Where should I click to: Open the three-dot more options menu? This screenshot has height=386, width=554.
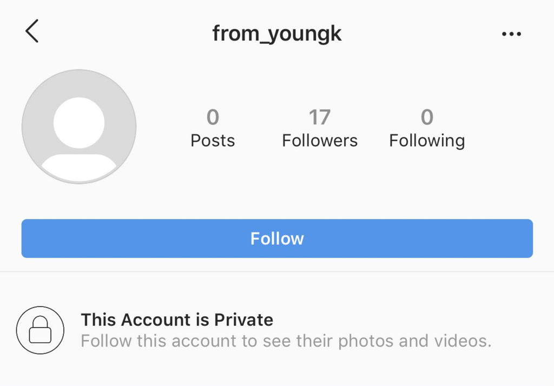(x=511, y=34)
